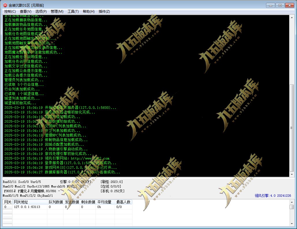Open the 插件(Z) menu
This screenshot has width=297, height=229.
point(104,12)
